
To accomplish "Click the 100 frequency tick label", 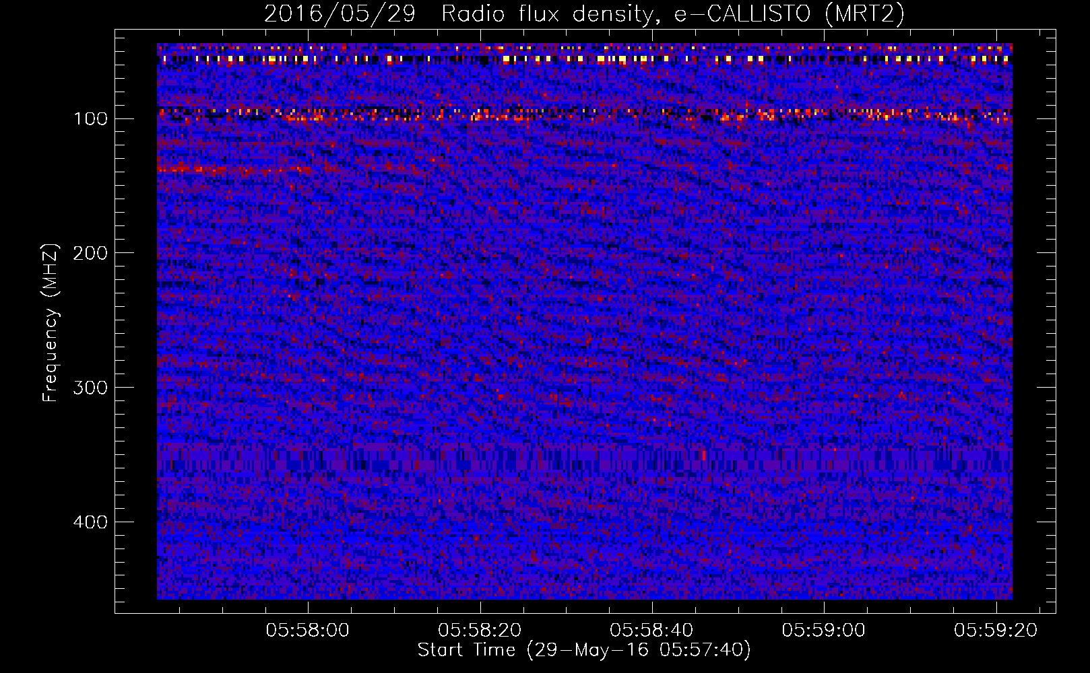I will [90, 119].
